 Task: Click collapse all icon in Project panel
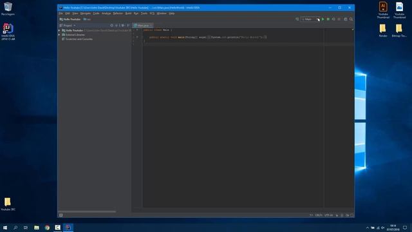point(117,26)
